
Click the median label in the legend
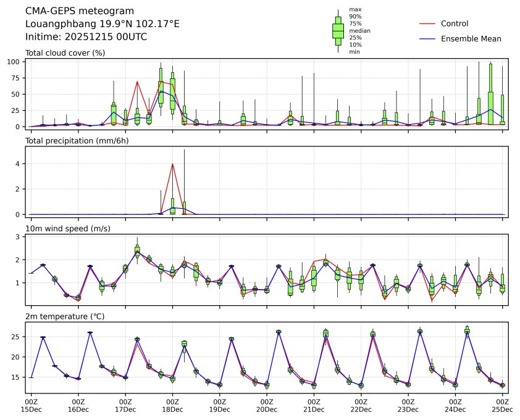coord(359,30)
